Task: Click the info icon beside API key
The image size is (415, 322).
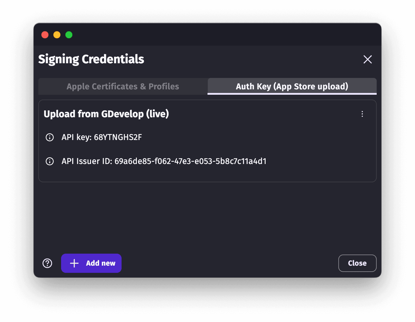Action: click(x=49, y=137)
